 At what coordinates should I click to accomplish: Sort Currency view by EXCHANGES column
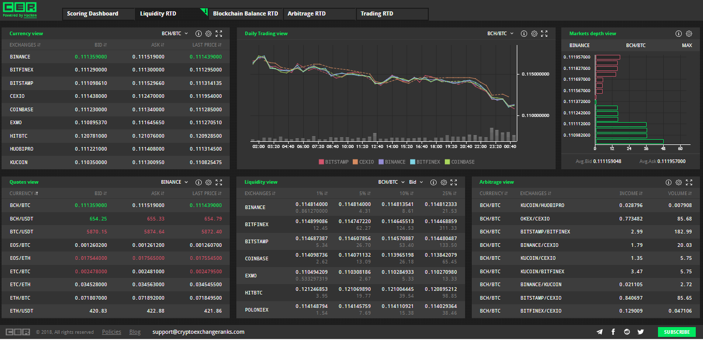tap(25, 45)
